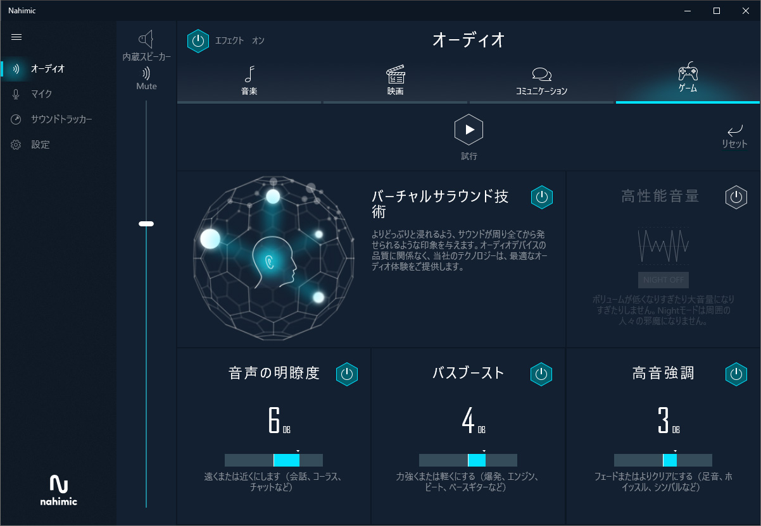Enable 高性能音量 power toggle
761x526 pixels.
pos(736,197)
